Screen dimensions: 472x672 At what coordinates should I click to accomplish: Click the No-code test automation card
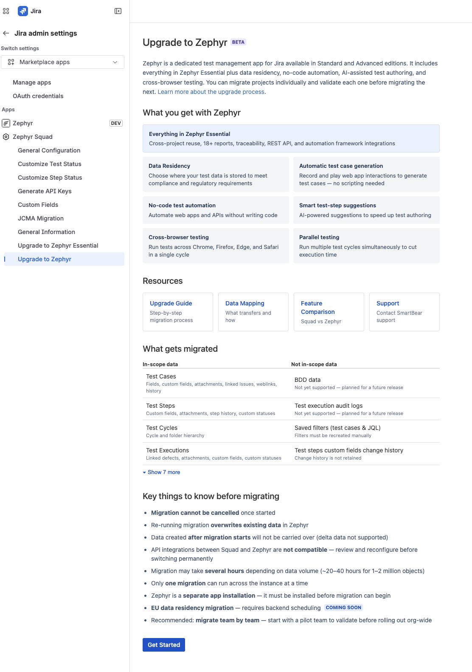click(x=216, y=210)
